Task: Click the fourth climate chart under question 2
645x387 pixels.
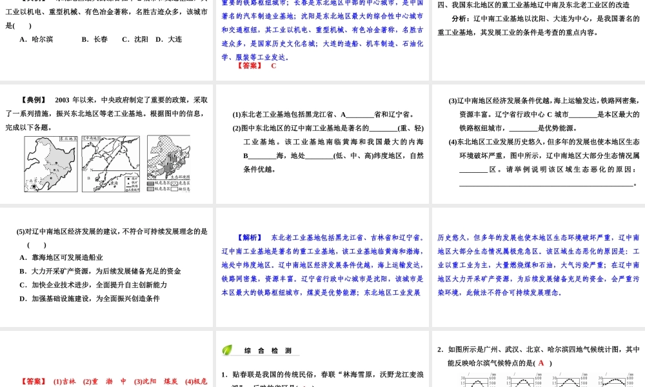Action: click(616, 380)
